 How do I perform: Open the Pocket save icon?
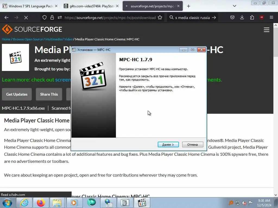[232, 18]
